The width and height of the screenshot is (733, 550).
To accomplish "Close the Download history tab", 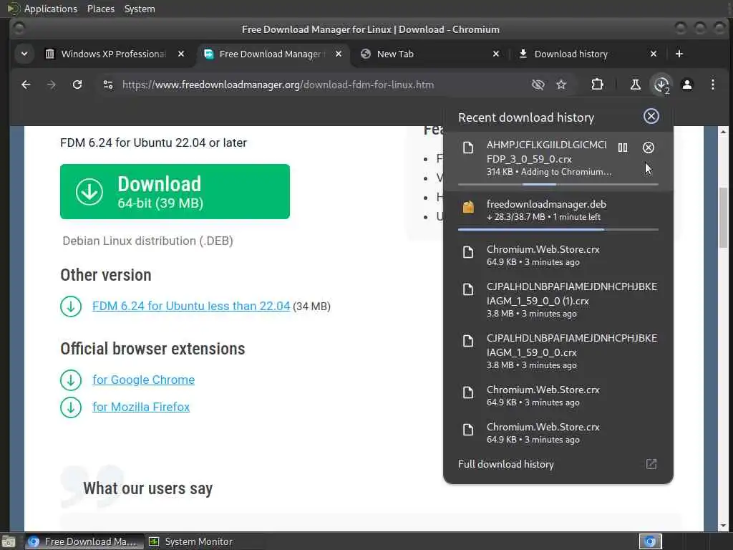I will 654,54.
